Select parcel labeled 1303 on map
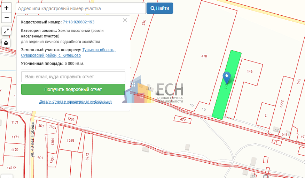Image resolution: width=305 pixels, height=178 pixels. pyautogui.click(x=52, y=160)
